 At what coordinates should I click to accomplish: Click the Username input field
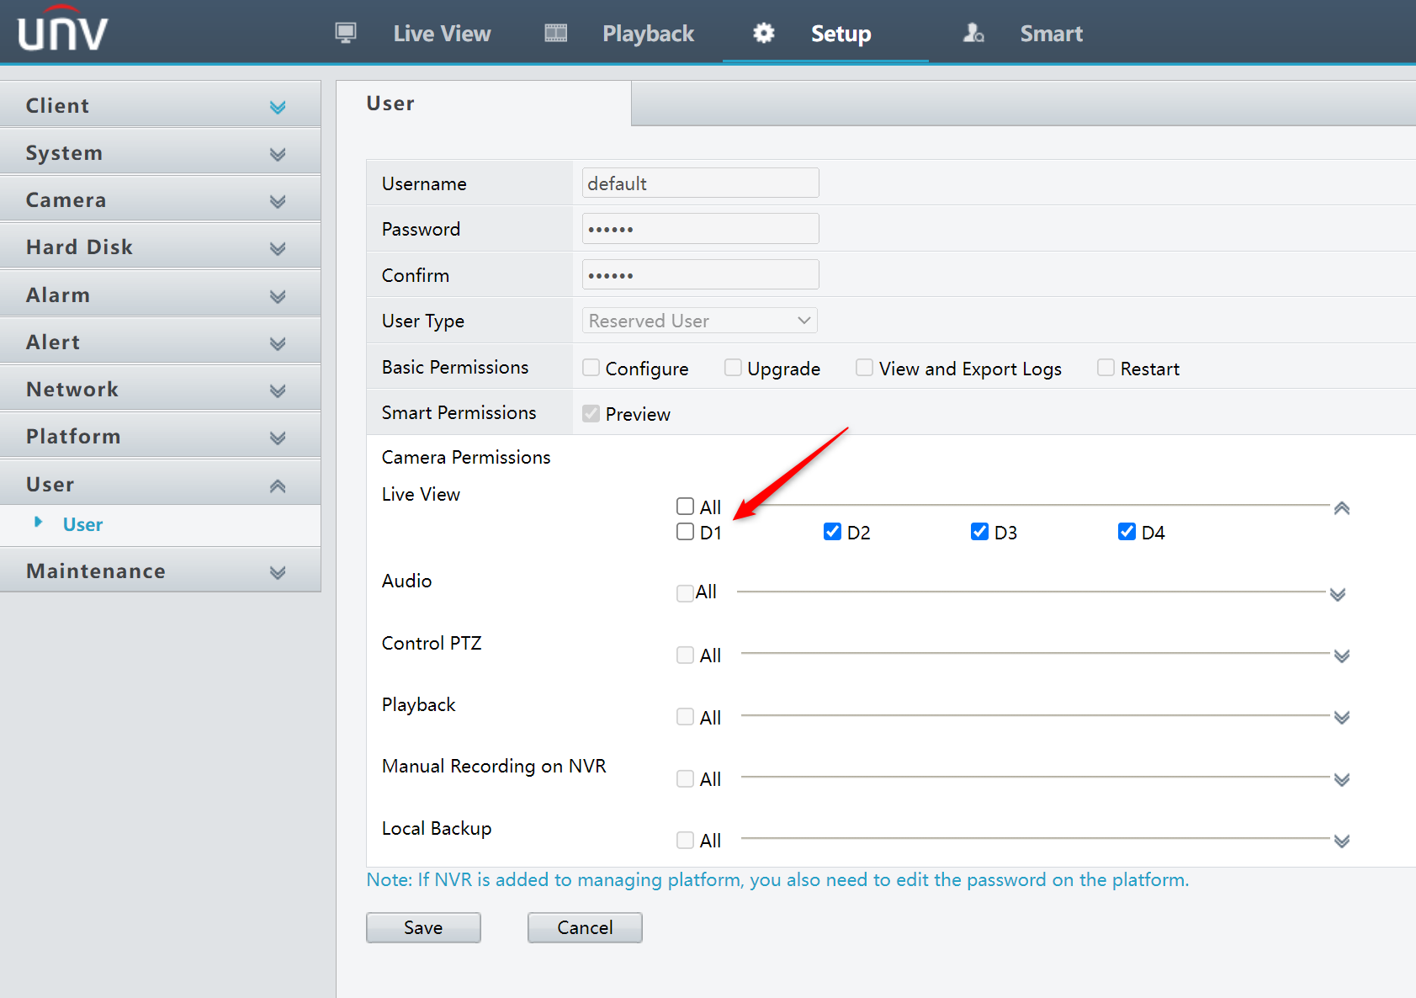click(700, 183)
